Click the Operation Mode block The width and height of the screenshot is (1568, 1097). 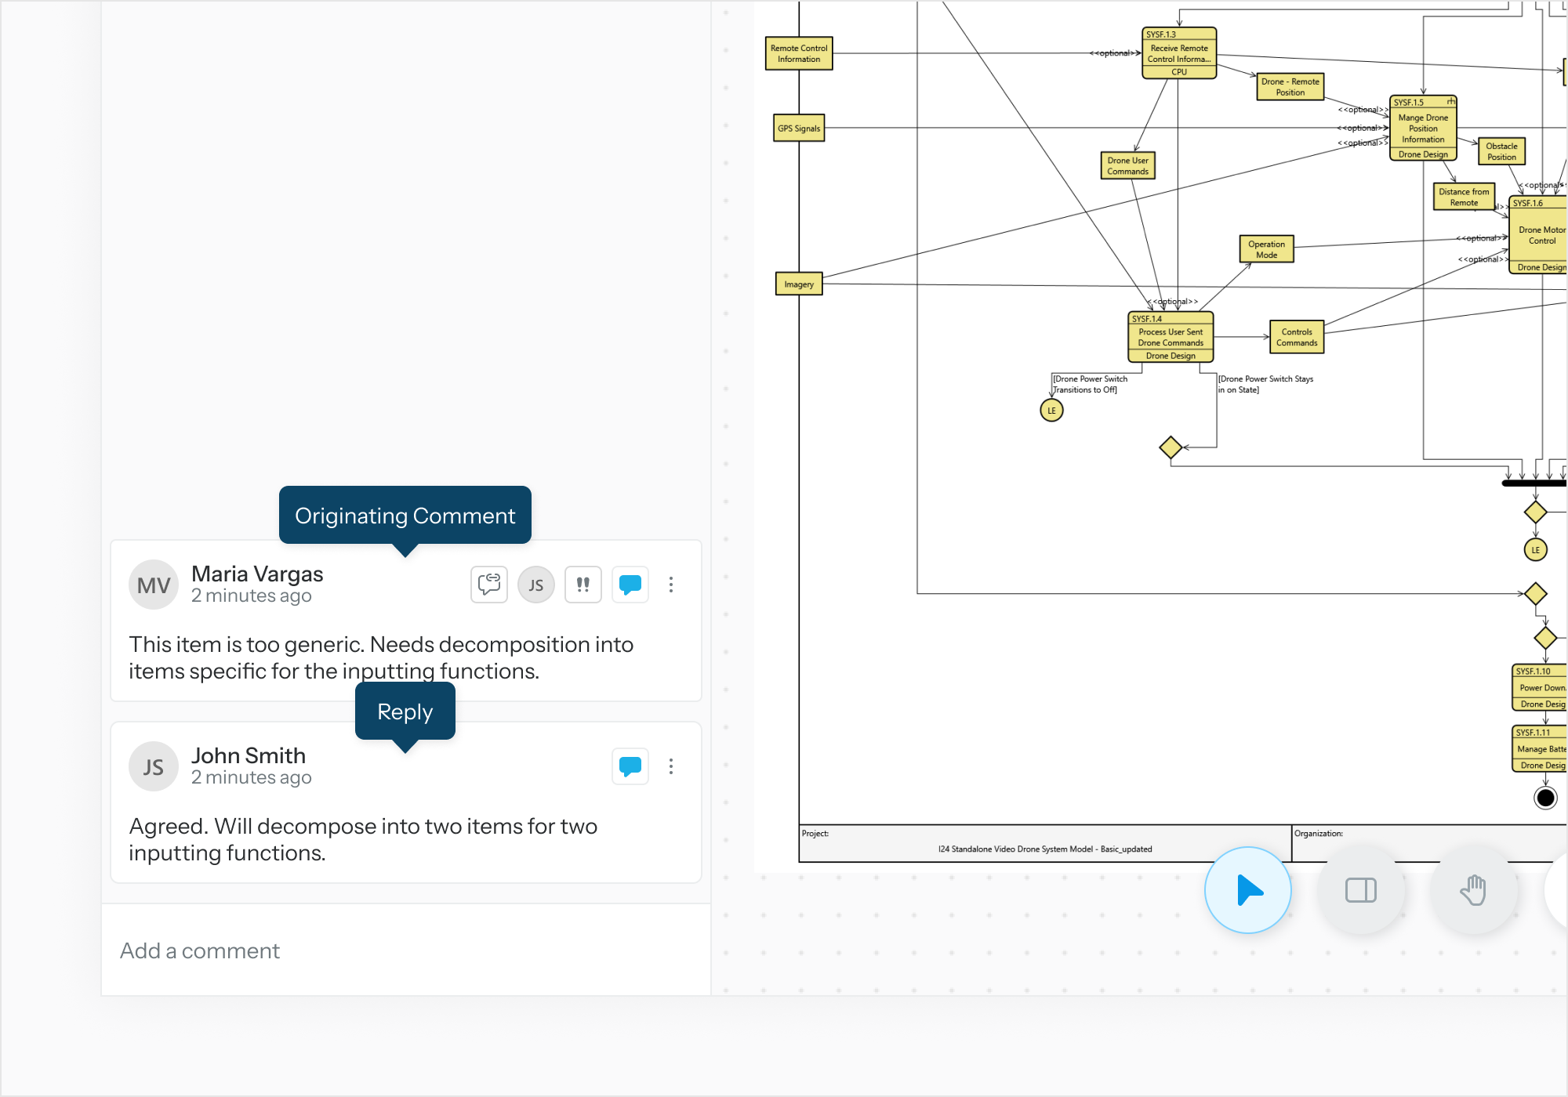1266,249
